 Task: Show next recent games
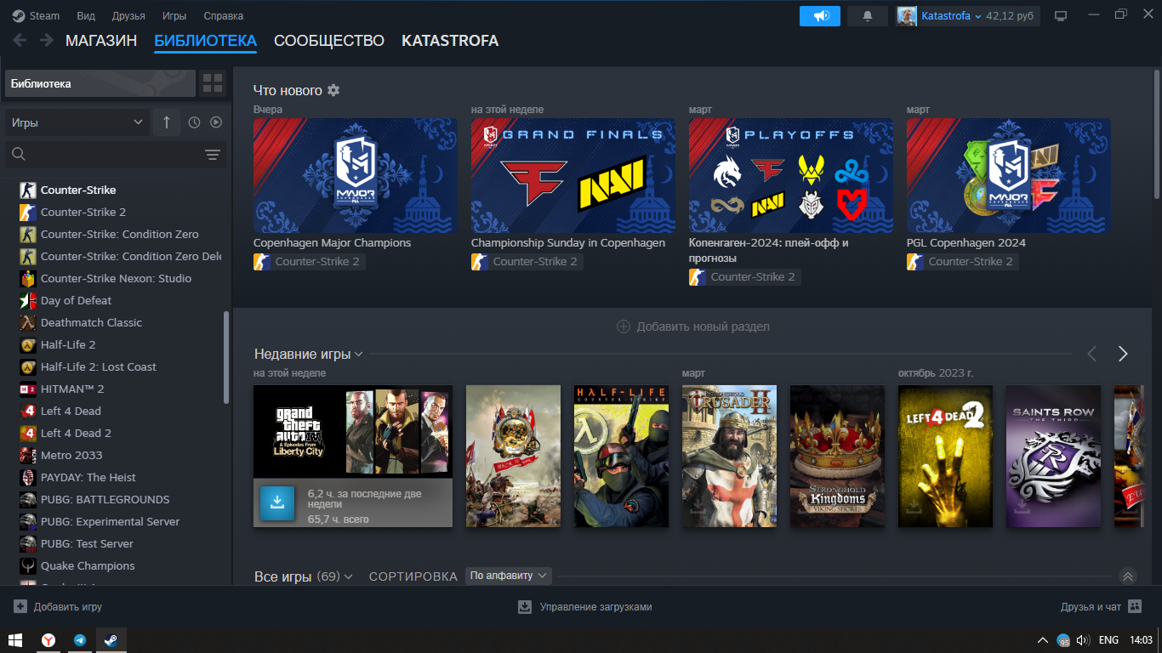(x=1123, y=354)
